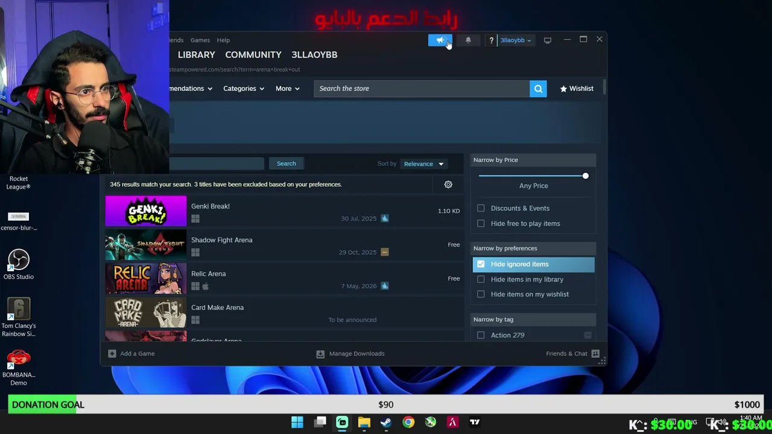
Task: Exclude the Action tag with minus button
Action: pos(587,335)
